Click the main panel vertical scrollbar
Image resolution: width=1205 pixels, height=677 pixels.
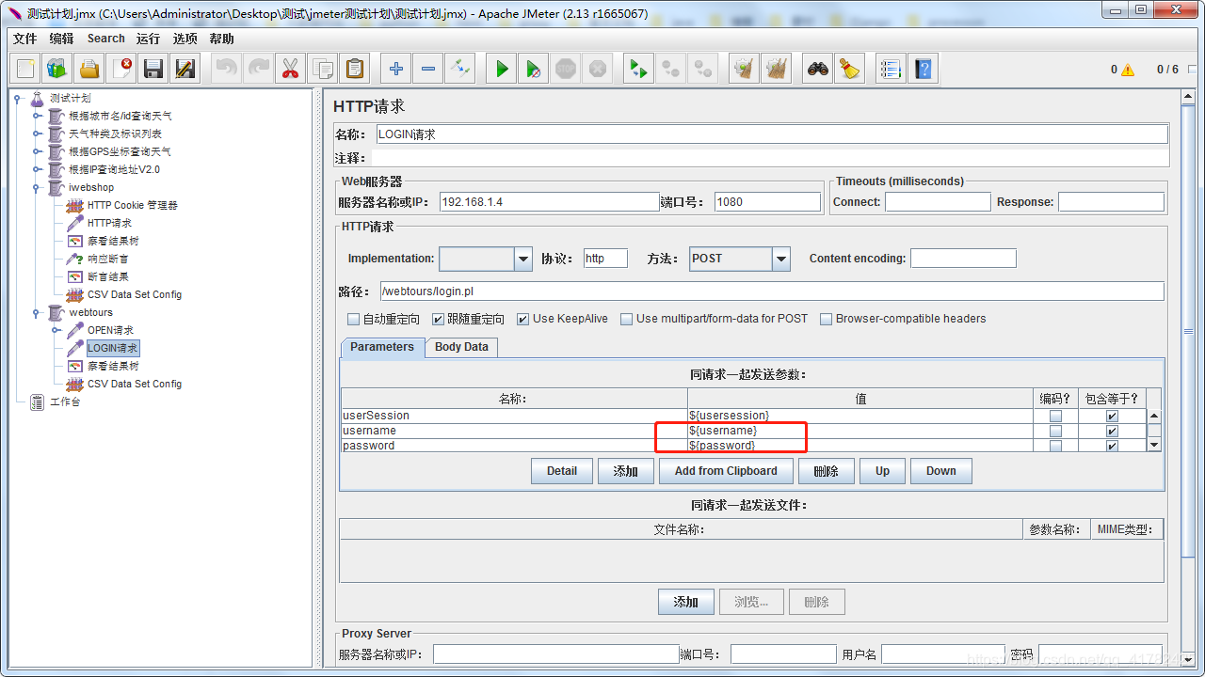(1189, 331)
